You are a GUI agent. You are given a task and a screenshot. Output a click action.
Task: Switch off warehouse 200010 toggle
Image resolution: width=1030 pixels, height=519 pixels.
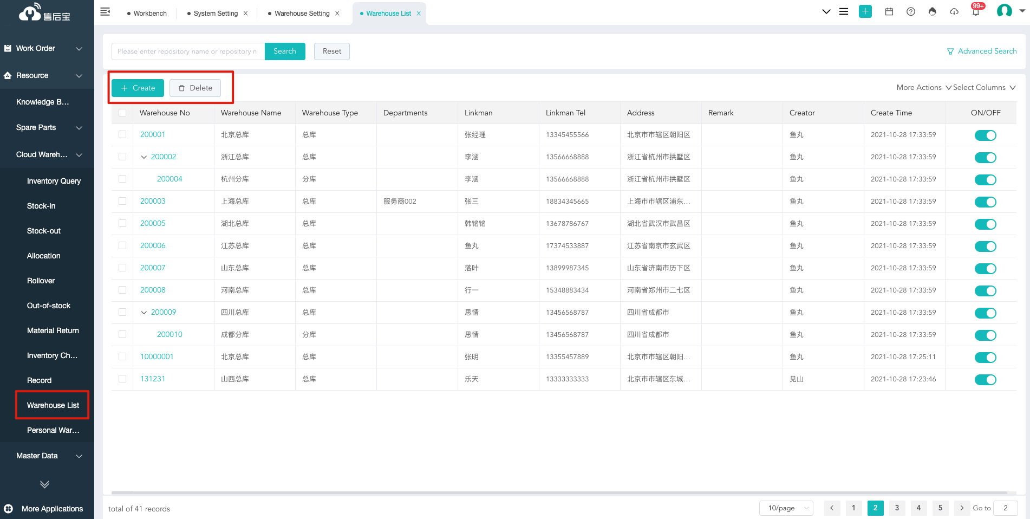pos(986,335)
